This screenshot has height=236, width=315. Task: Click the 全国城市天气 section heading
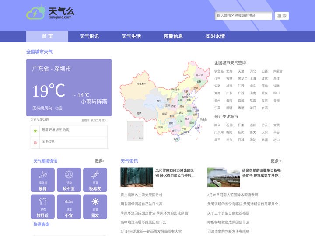pos(39,52)
